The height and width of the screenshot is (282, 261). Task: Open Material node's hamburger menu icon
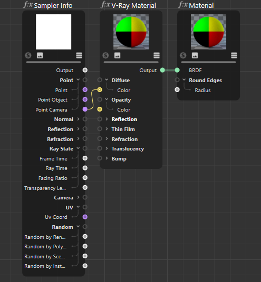point(234,55)
